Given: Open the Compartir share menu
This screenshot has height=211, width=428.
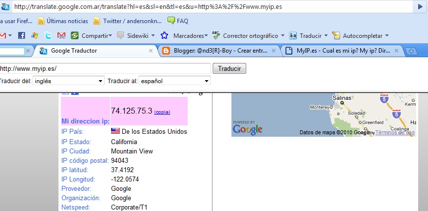Looking at the screenshot, I should (x=91, y=35).
